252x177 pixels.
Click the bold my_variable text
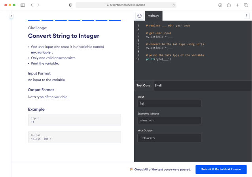click(41, 52)
